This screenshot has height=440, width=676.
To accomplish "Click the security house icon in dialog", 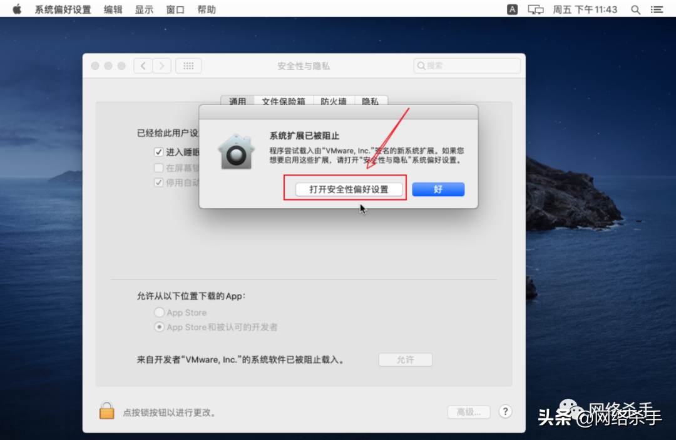I will [x=236, y=151].
